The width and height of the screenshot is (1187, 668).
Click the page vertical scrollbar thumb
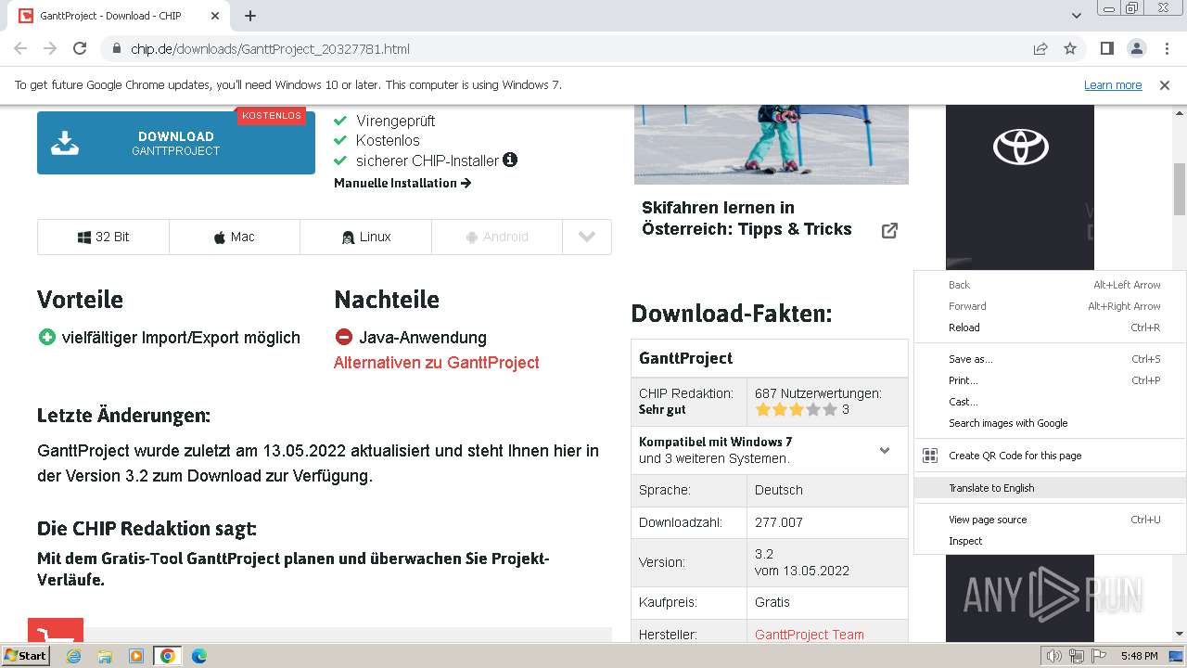coord(1179,187)
